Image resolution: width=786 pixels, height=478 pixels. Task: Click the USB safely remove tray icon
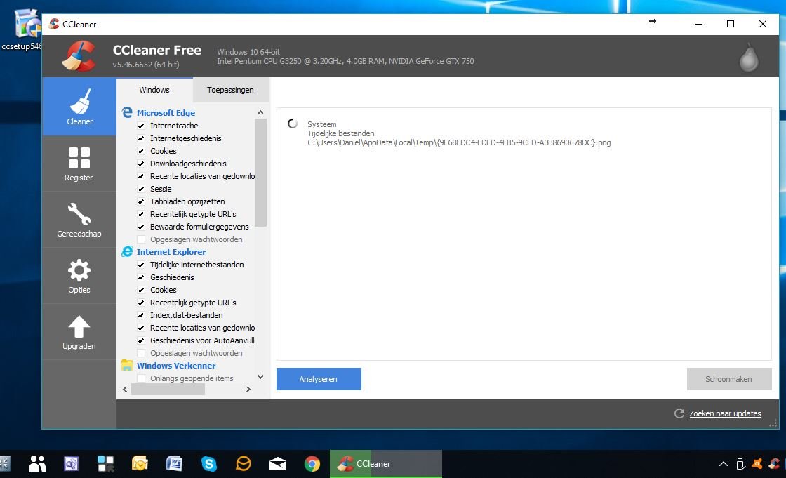pyautogui.click(x=740, y=464)
